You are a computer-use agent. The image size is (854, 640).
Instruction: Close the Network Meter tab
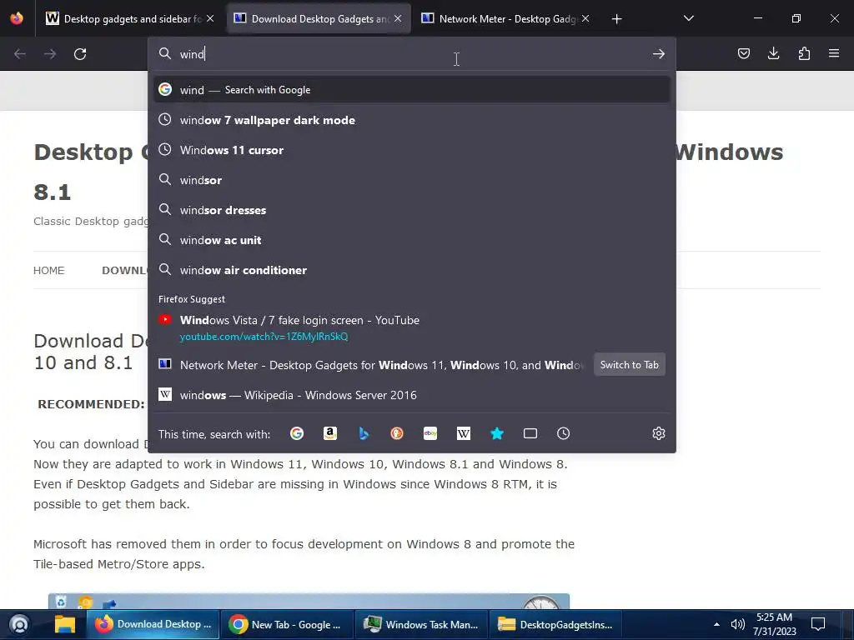pyautogui.click(x=585, y=18)
